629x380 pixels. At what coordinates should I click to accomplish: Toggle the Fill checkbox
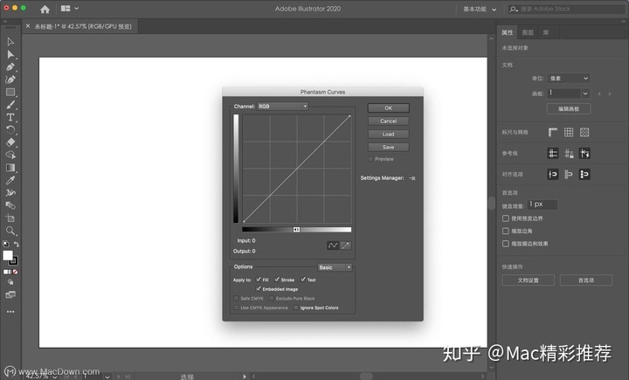point(259,280)
